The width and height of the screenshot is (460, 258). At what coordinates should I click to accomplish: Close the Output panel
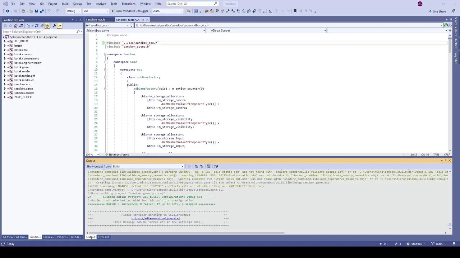(450, 161)
